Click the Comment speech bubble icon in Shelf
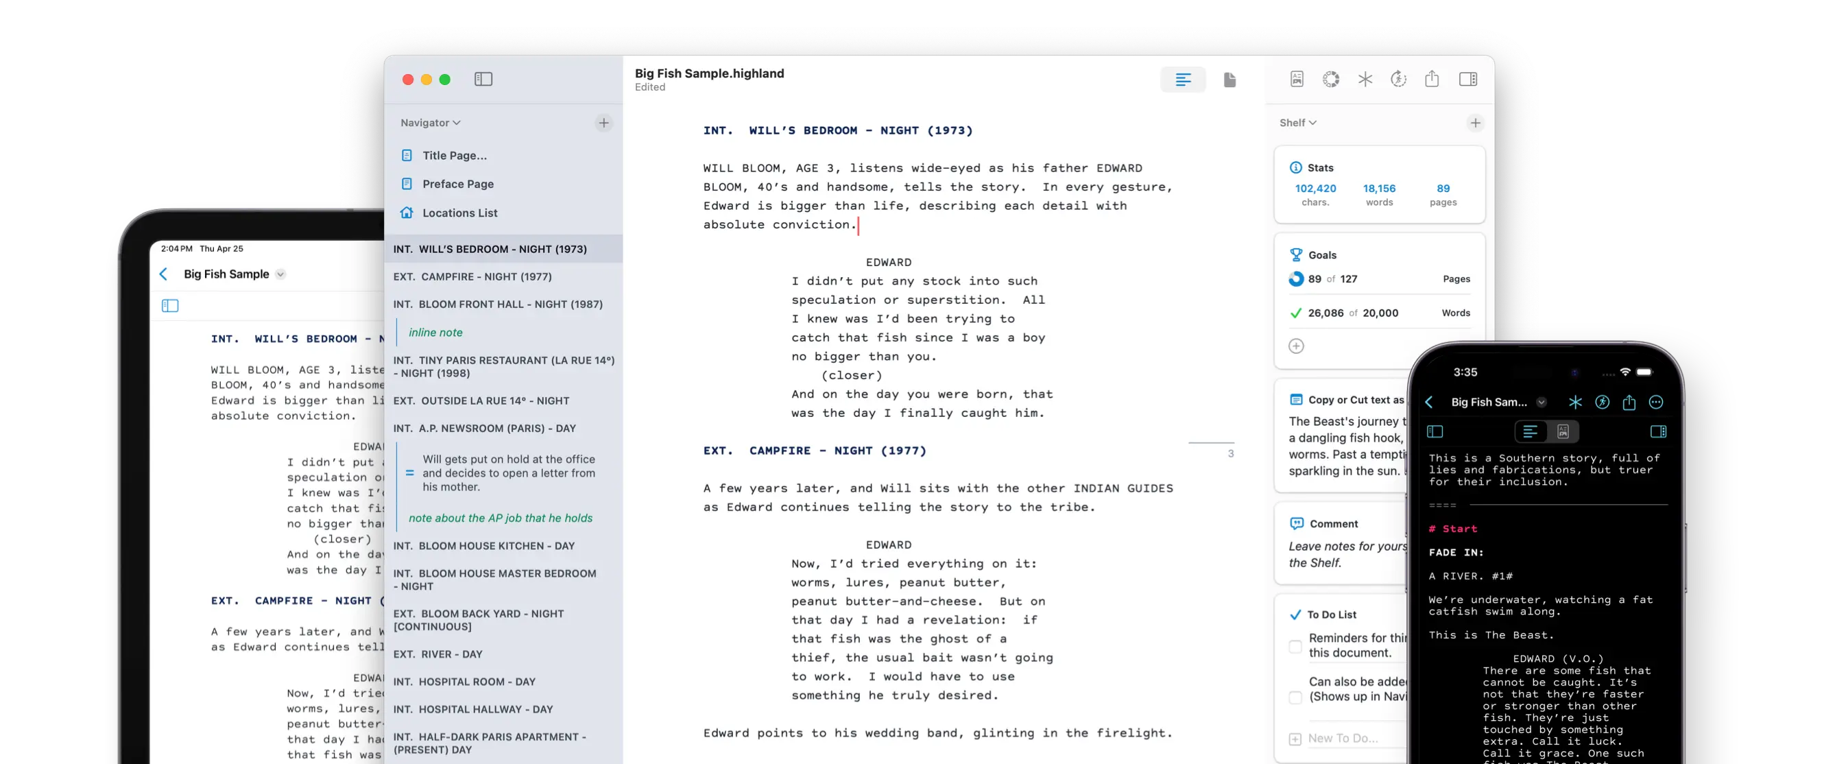 click(x=1297, y=524)
